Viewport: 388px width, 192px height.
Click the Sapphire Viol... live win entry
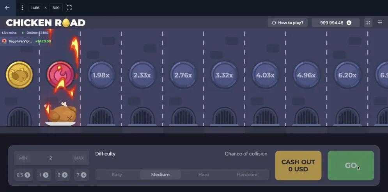[27, 41]
